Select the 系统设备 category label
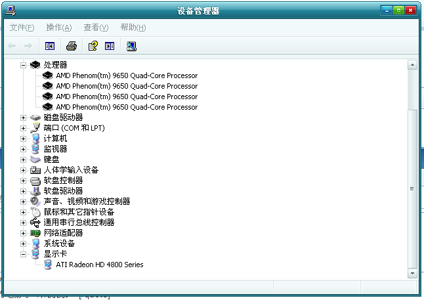The image size is (424, 300). (x=59, y=244)
